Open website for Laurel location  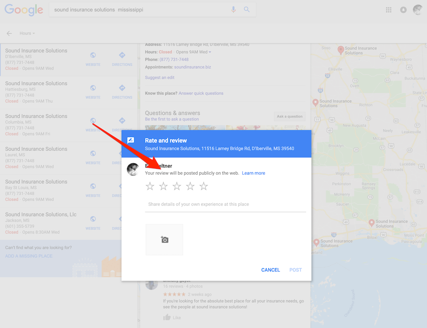pos(93,158)
